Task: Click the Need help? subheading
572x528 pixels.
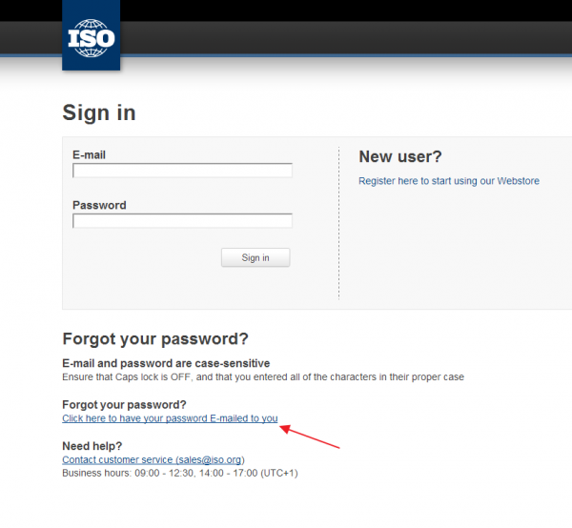Action: coord(92,446)
